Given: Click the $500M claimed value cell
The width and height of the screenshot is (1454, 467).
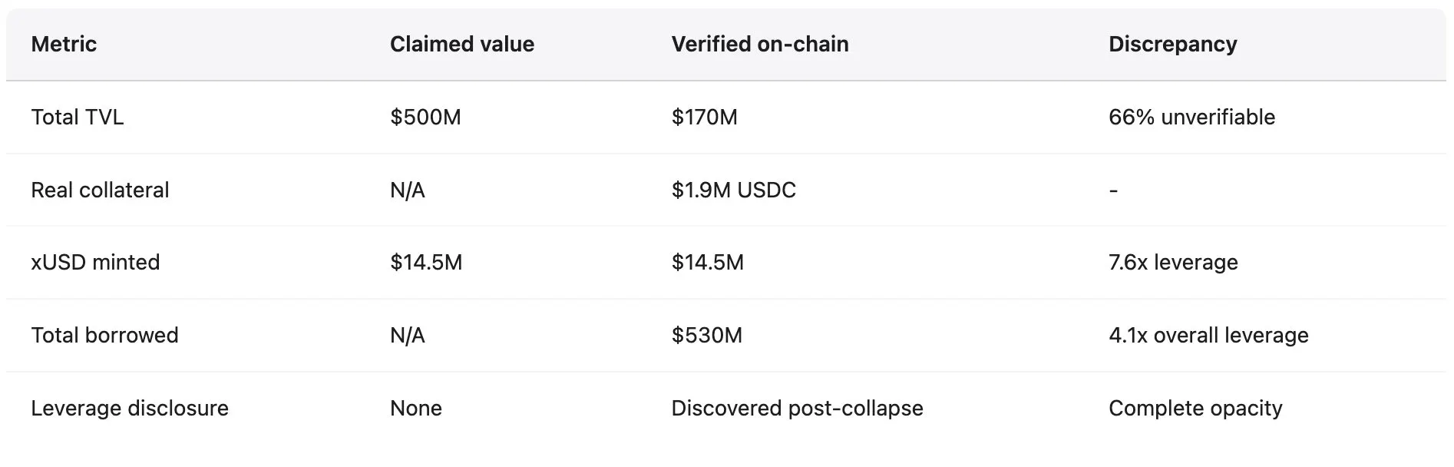Looking at the screenshot, I should tap(425, 118).
